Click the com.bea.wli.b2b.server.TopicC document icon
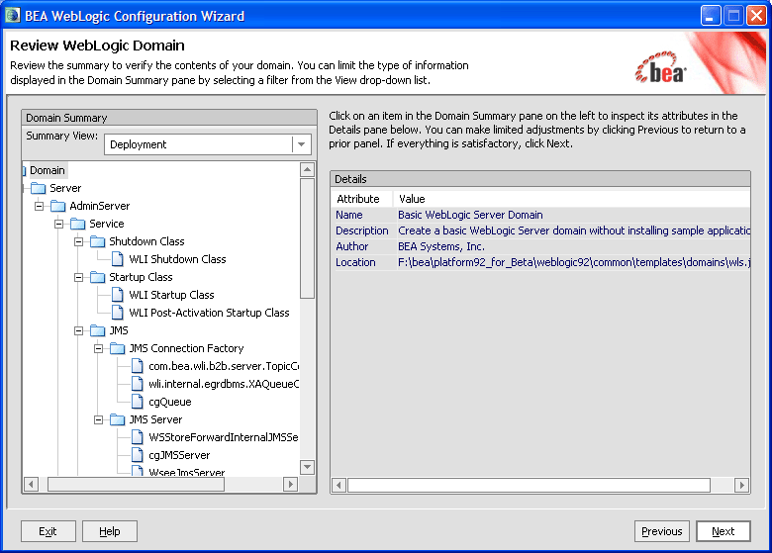The height and width of the screenshot is (553, 772). pos(138,366)
